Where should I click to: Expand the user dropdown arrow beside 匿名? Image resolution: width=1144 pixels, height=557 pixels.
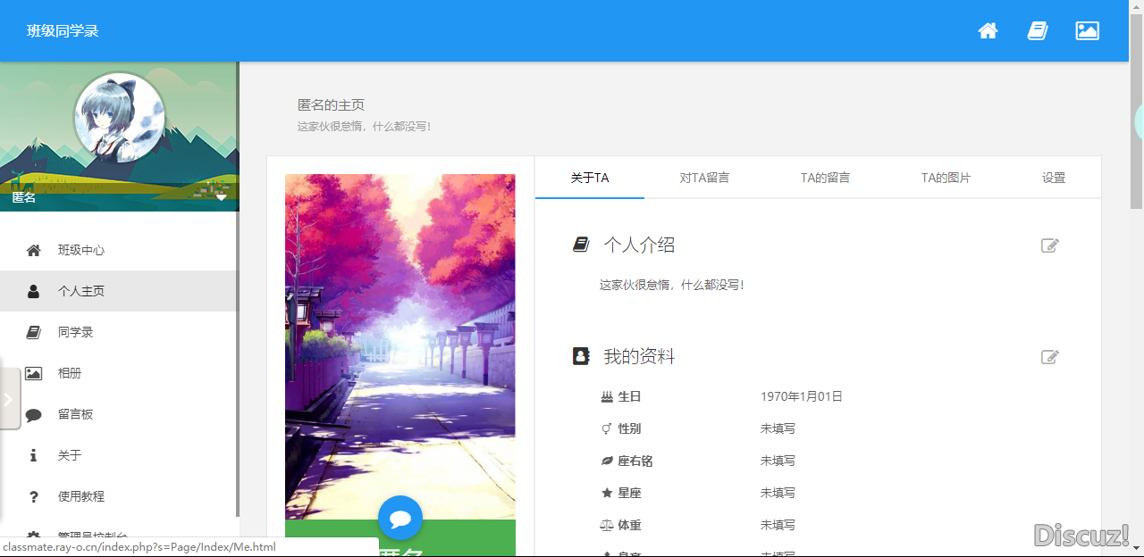coord(222,197)
